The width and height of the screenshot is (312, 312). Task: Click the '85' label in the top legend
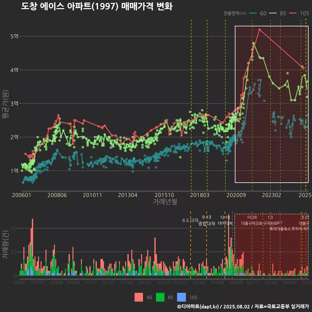click(283, 13)
